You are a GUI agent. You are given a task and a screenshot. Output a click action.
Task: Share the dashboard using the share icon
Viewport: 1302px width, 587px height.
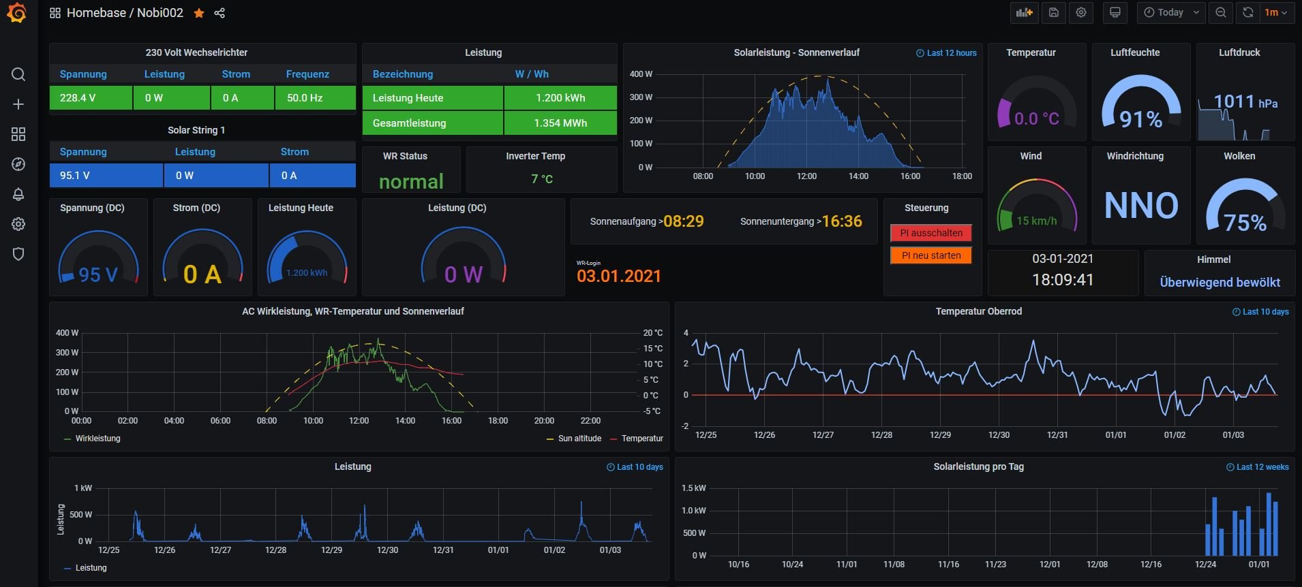219,13
